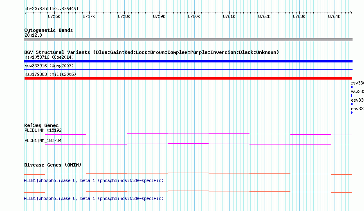The image size is (364, 211).
Task: Click the RefSeq Genes track title
Action: tap(41, 125)
